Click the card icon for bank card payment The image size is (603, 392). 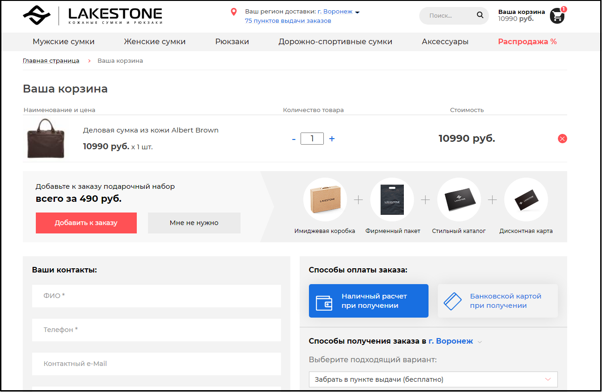453,301
